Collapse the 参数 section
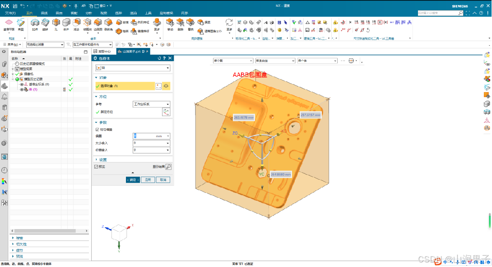 click(101, 122)
